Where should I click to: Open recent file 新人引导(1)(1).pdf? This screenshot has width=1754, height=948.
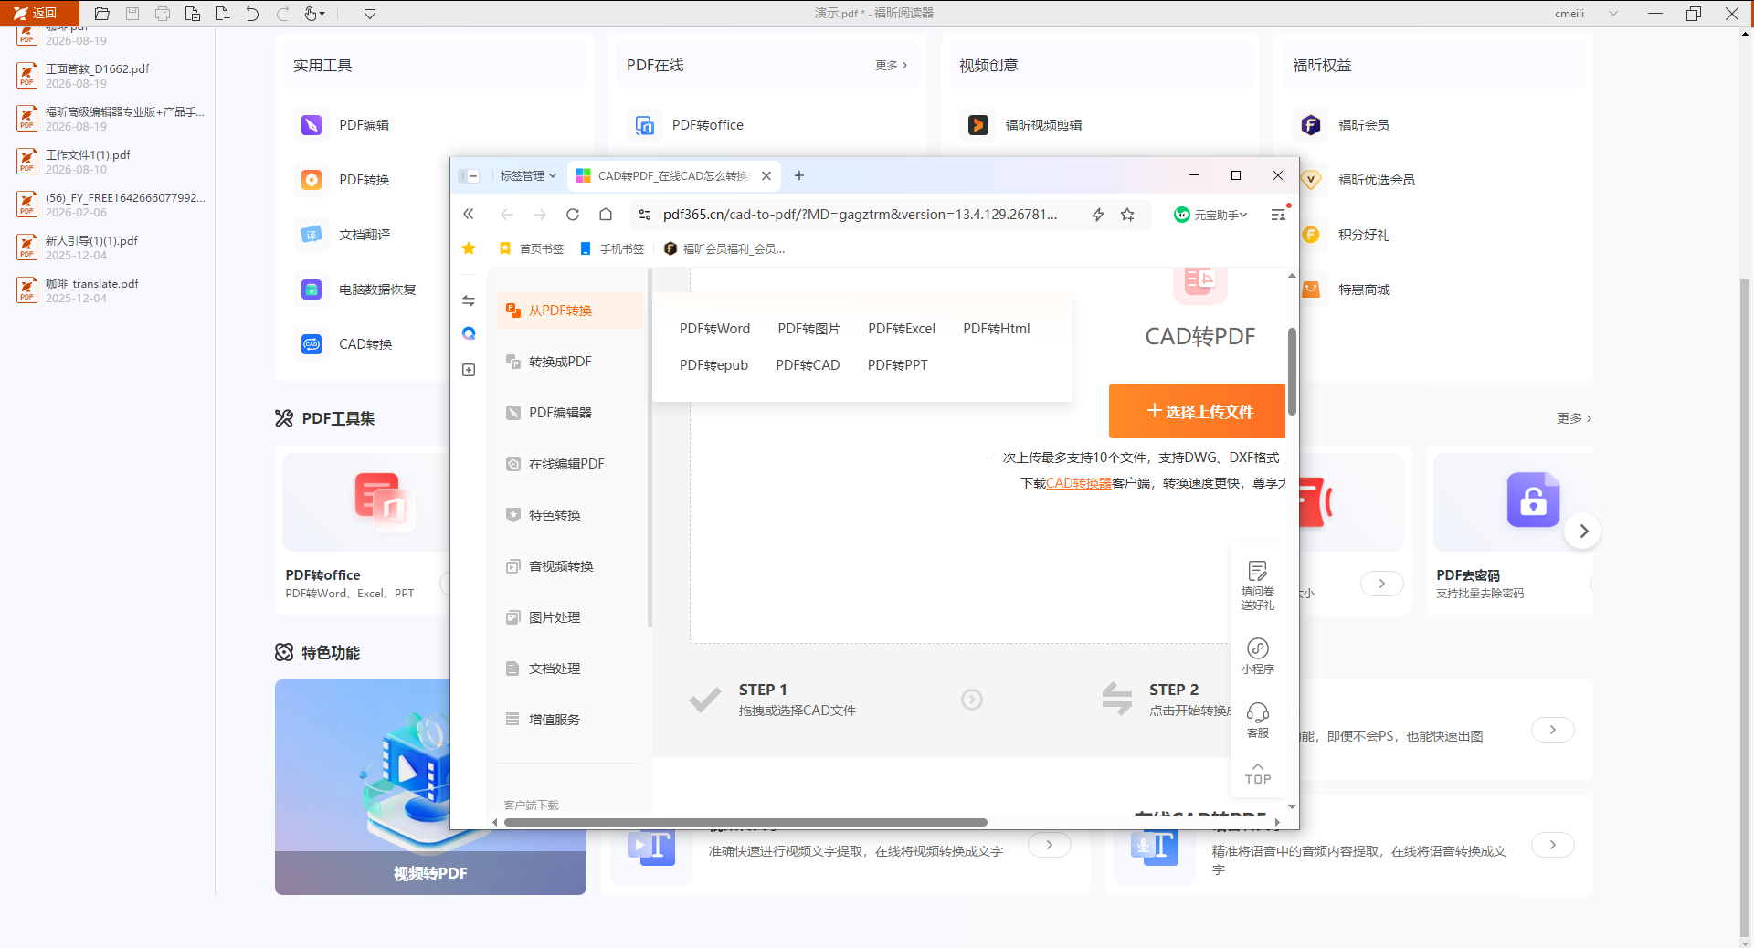tap(108, 248)
